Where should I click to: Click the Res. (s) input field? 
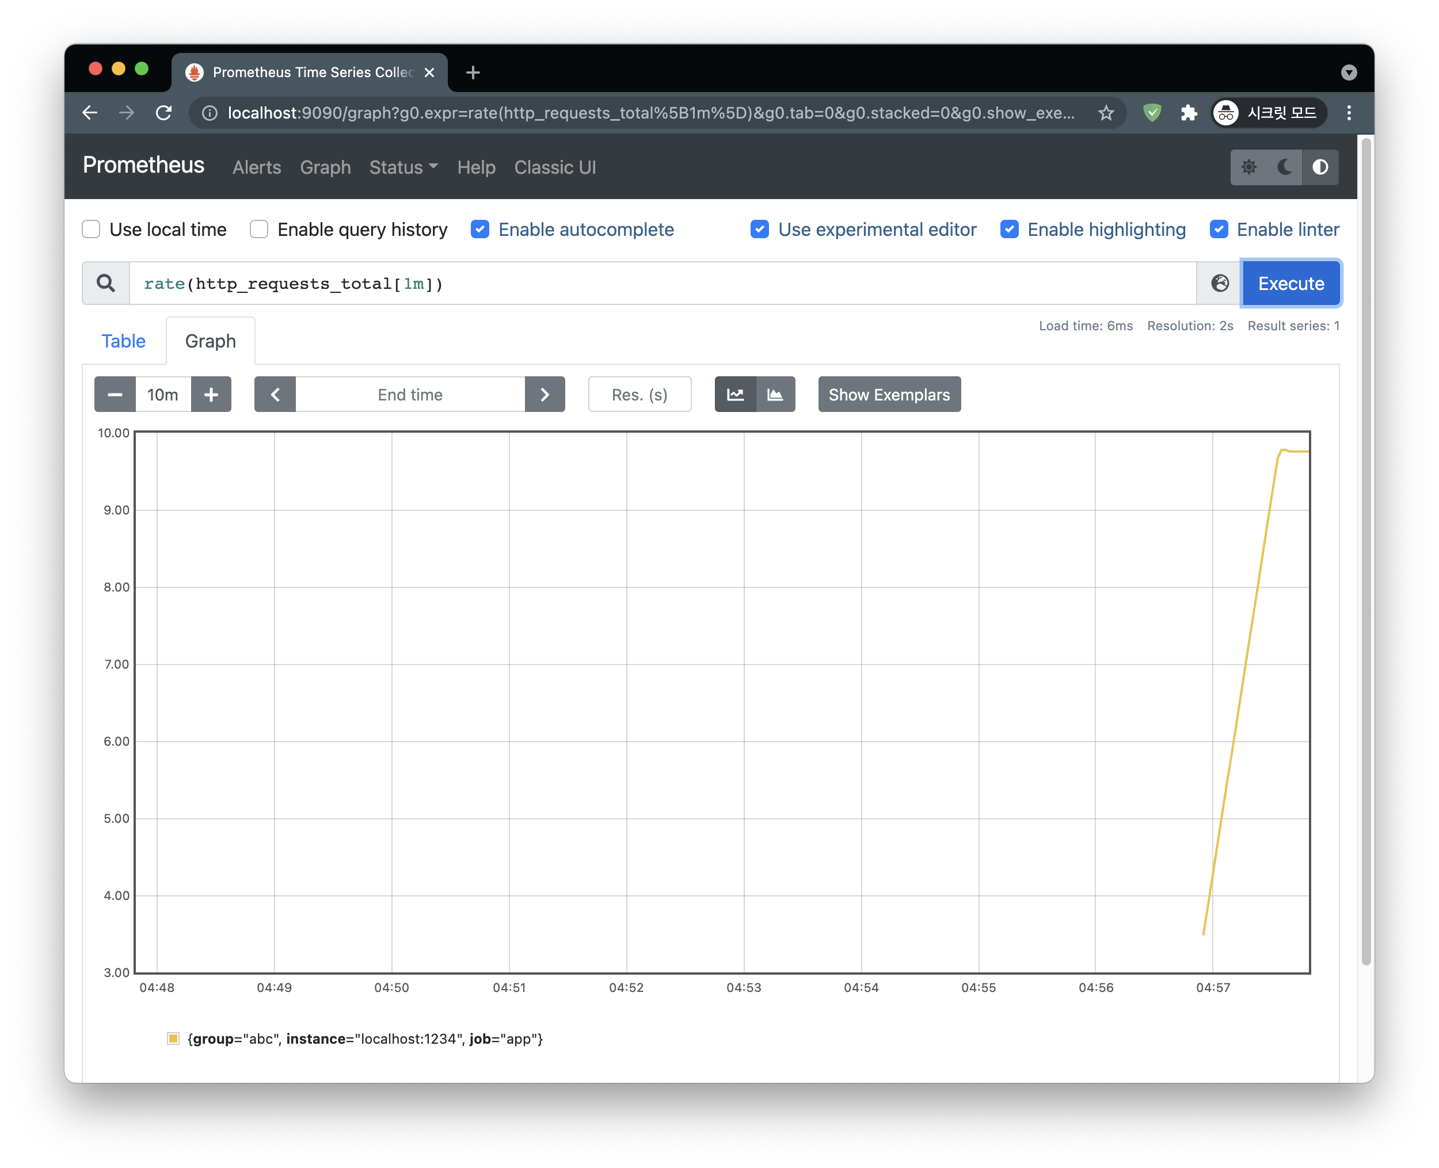click(639, 394)
